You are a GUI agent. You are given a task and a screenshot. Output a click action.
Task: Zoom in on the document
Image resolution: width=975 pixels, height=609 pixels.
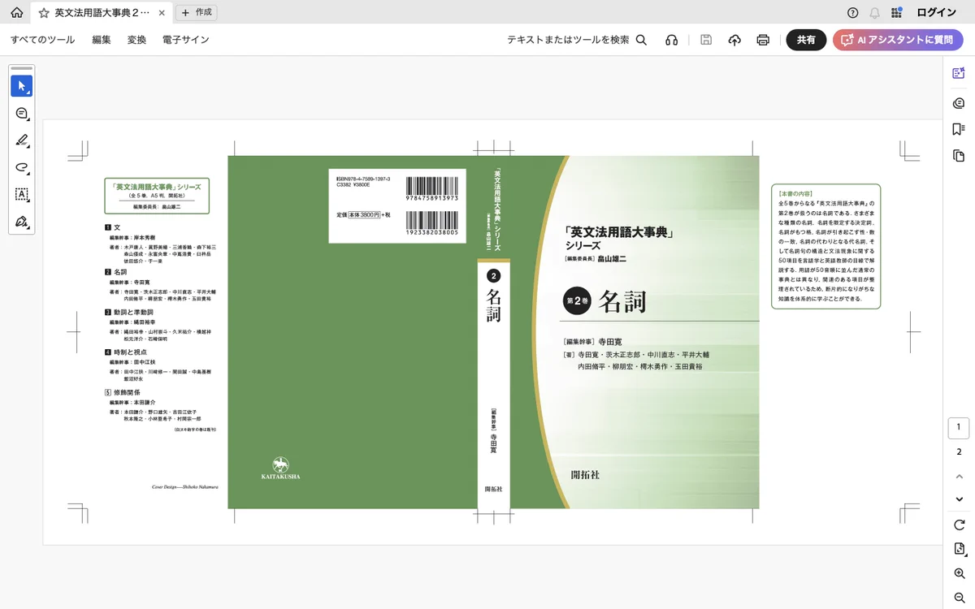959,574
